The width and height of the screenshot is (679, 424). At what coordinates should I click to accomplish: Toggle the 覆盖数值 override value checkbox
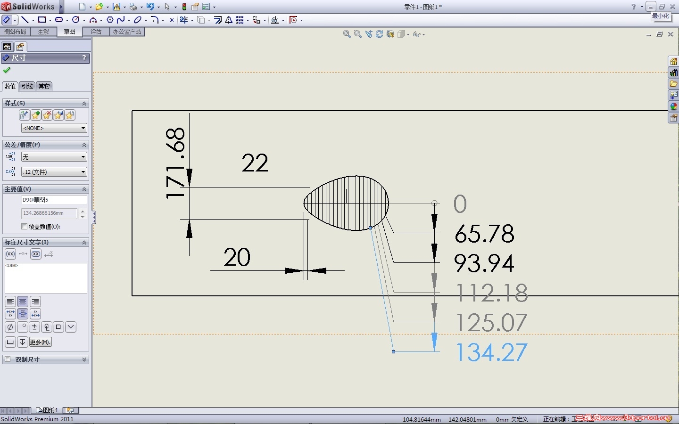(x=25, y=227)
